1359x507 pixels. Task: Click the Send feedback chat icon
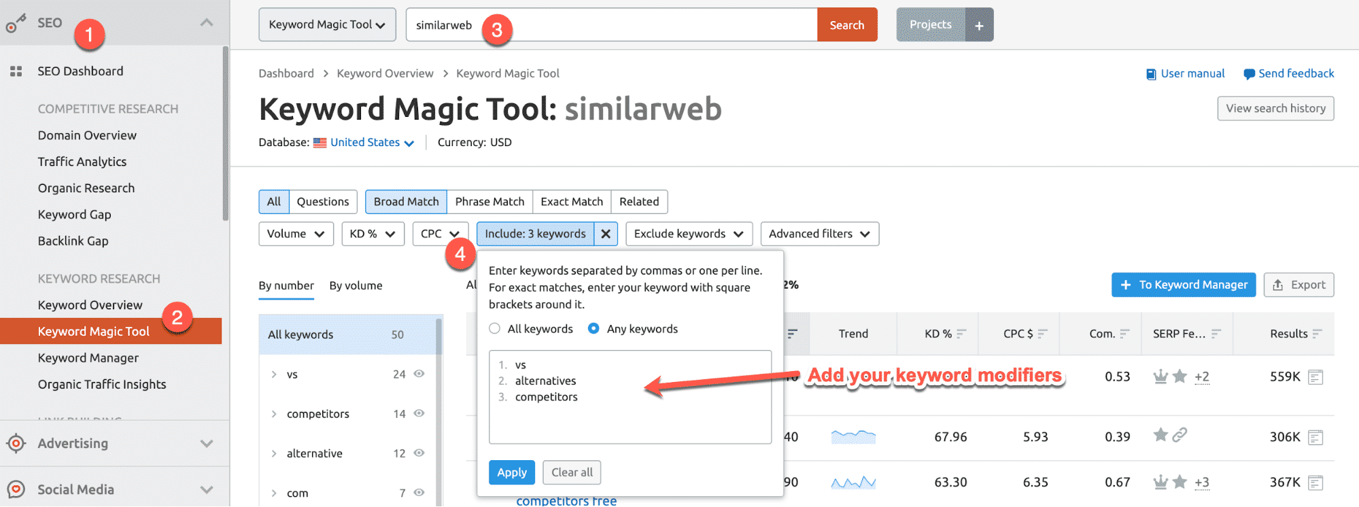(1249, 74)
